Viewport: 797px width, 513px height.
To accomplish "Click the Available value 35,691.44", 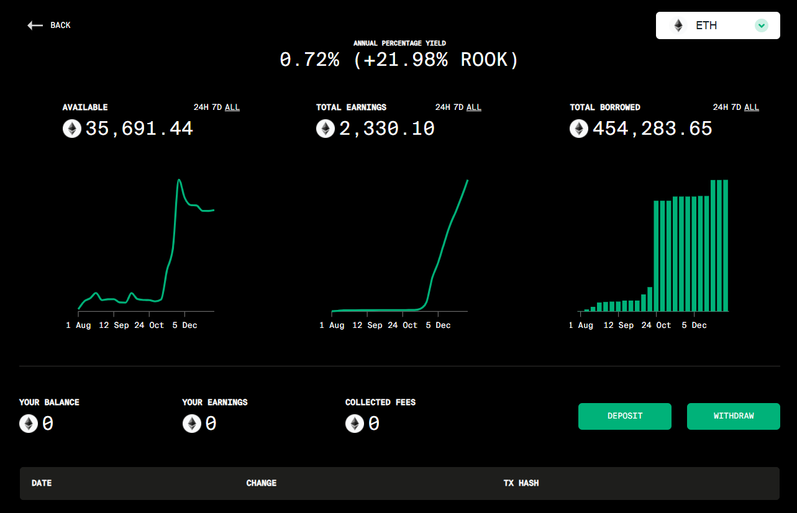I will (x=139, y=129).
